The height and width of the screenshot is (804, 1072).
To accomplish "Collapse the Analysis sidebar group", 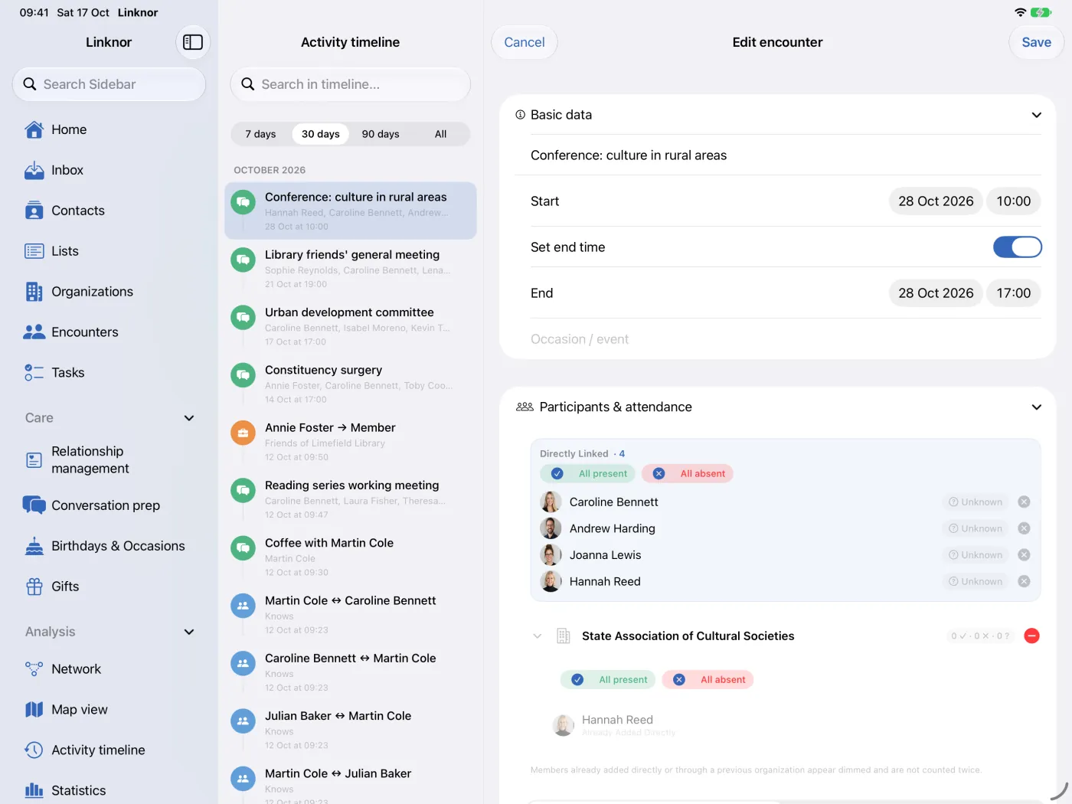I will point(189,632).
